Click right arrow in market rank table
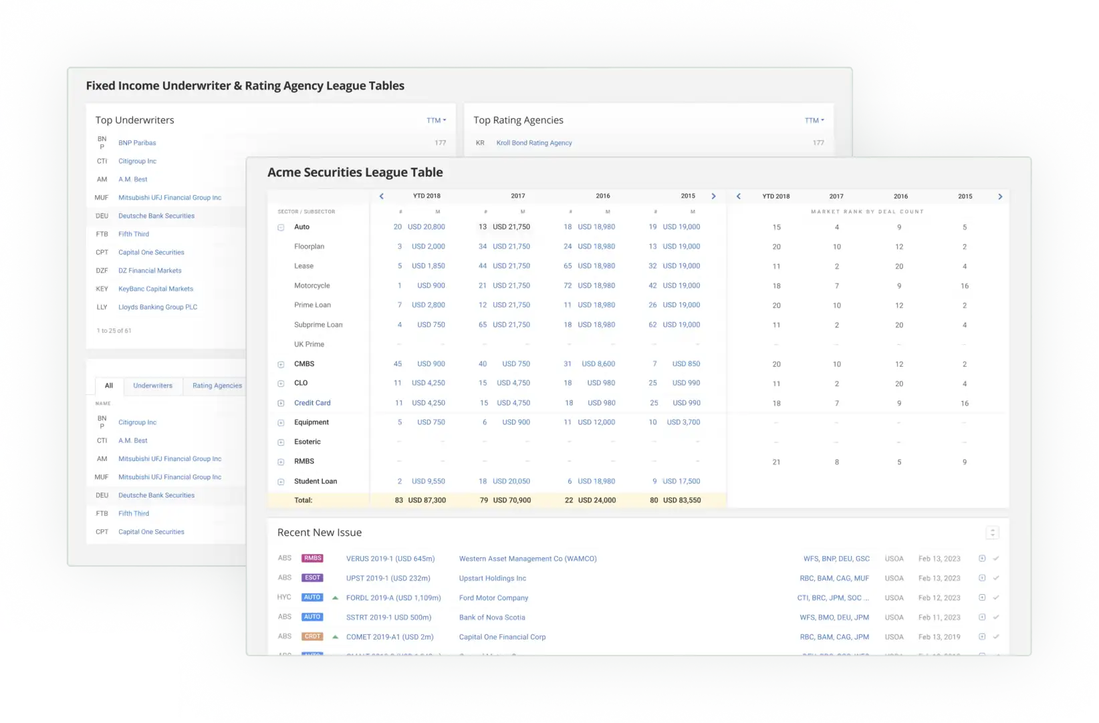The image size is (1099, 723). (1000, 196)
